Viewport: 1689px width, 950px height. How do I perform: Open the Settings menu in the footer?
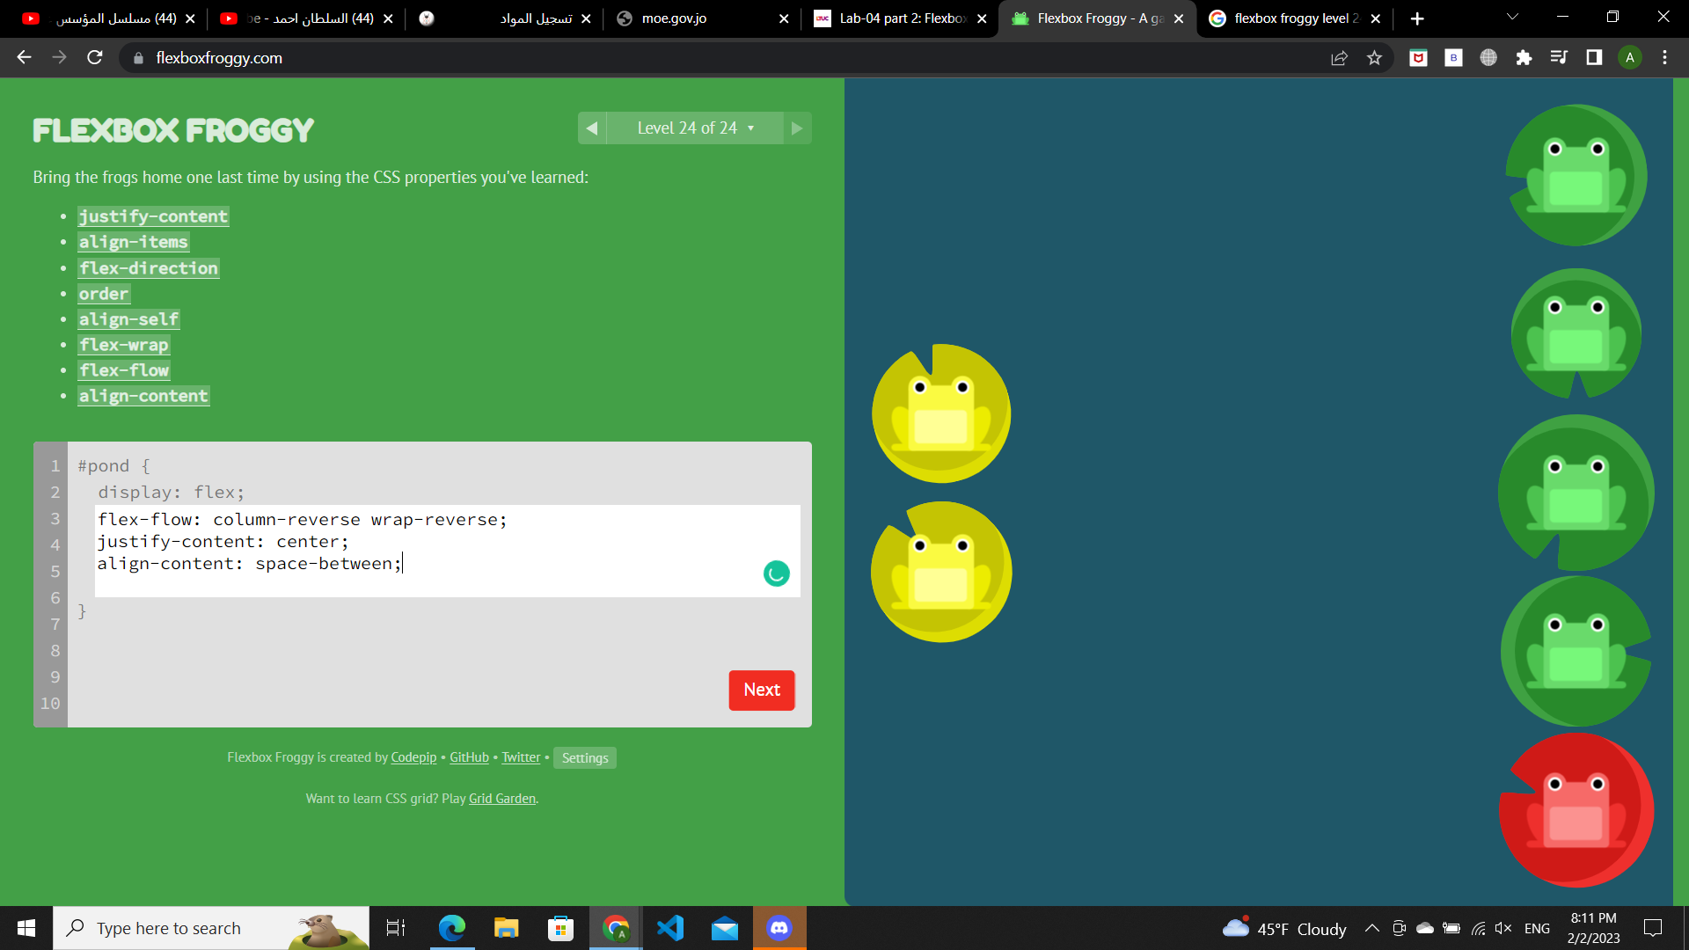[x=585, y=758]
